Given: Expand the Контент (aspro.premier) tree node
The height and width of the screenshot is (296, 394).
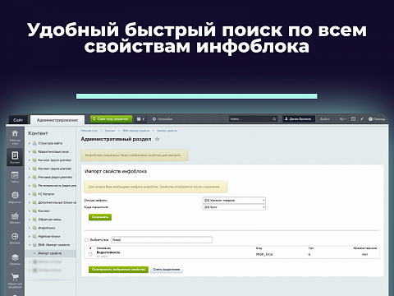Looking at the screenshot, I should [30, 169].
